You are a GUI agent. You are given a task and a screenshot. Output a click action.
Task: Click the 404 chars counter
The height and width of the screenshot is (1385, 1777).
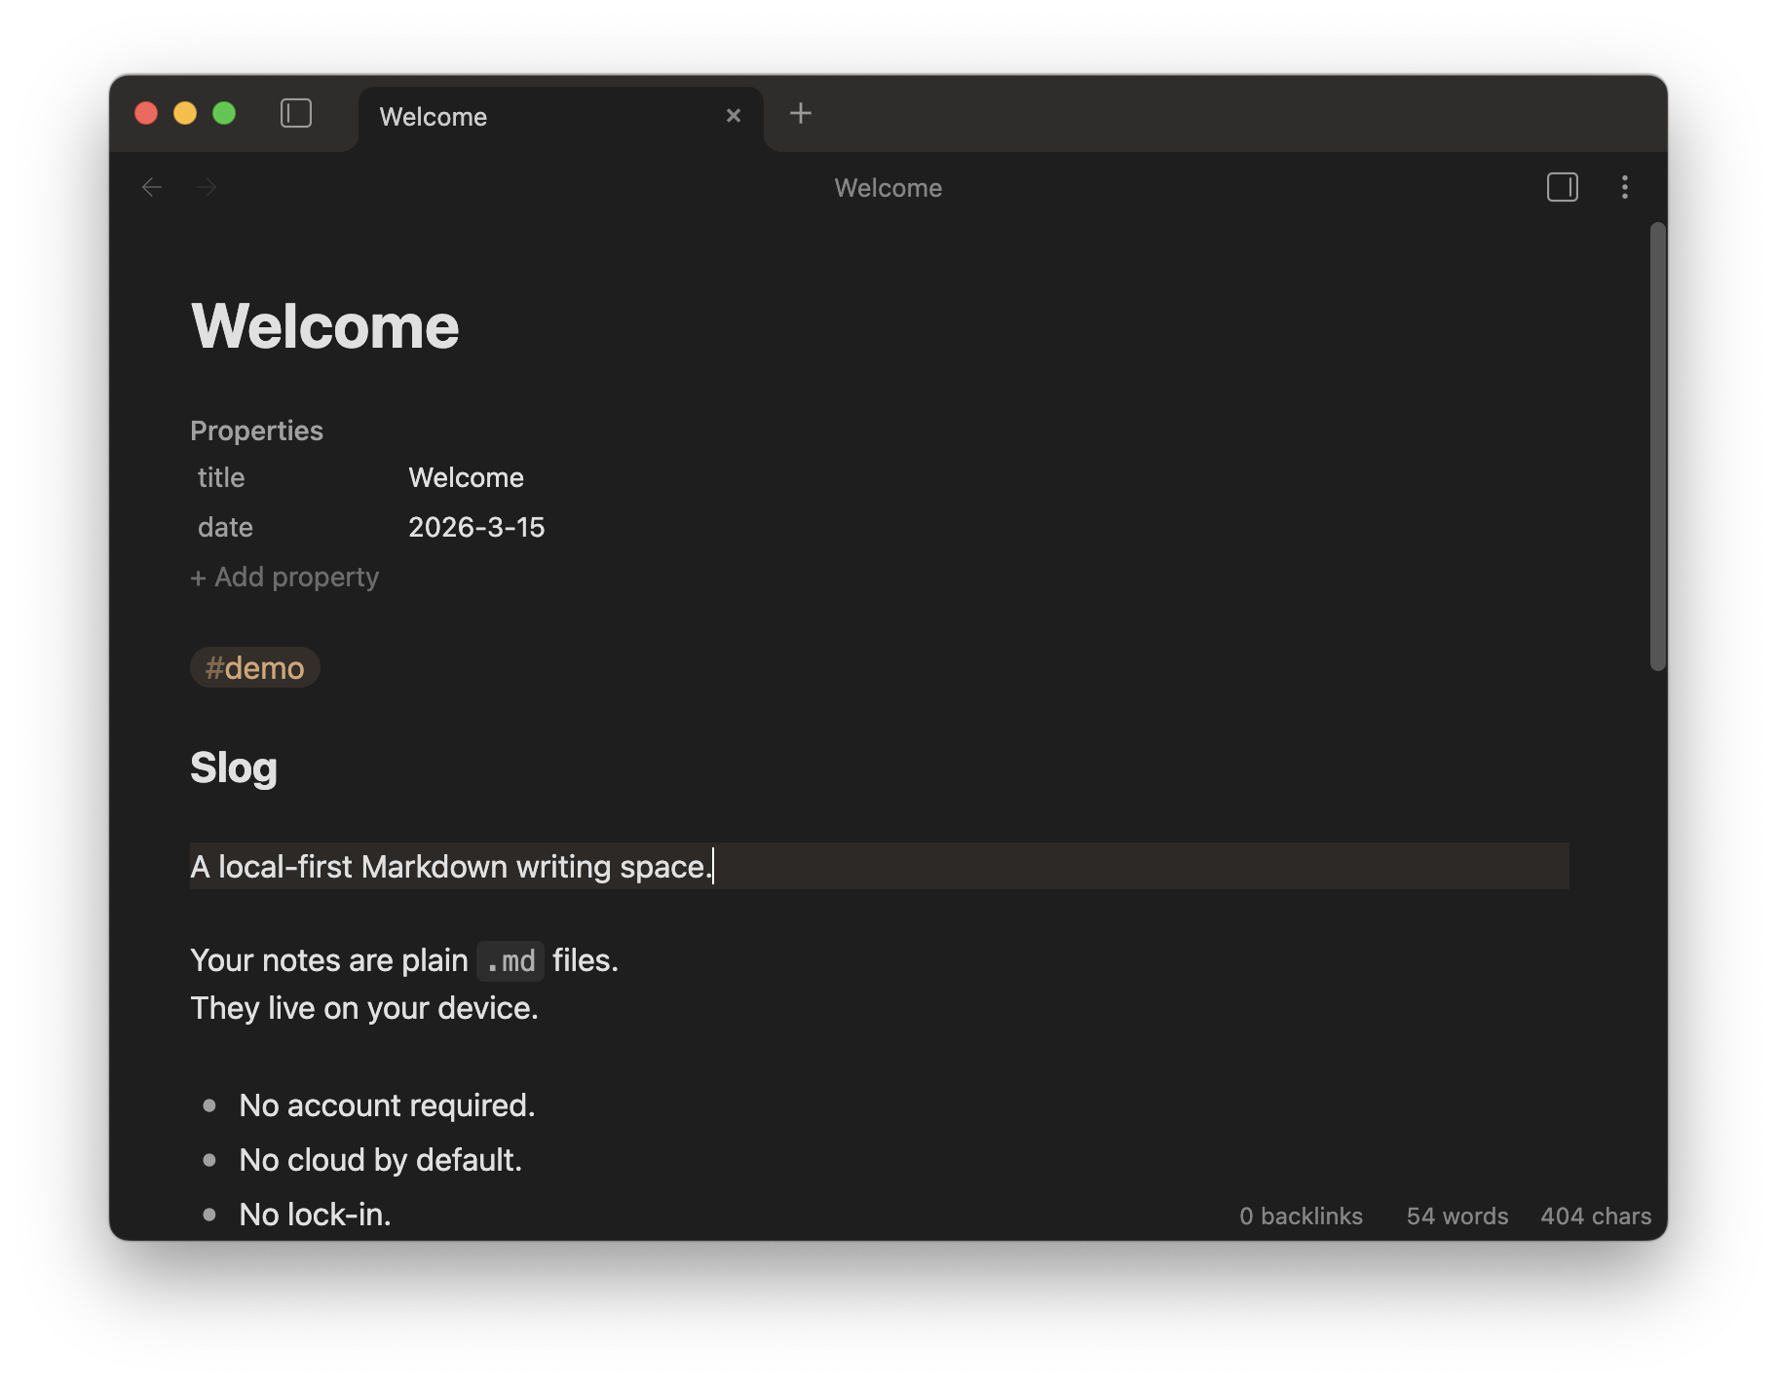[x=1595, y=1217]
